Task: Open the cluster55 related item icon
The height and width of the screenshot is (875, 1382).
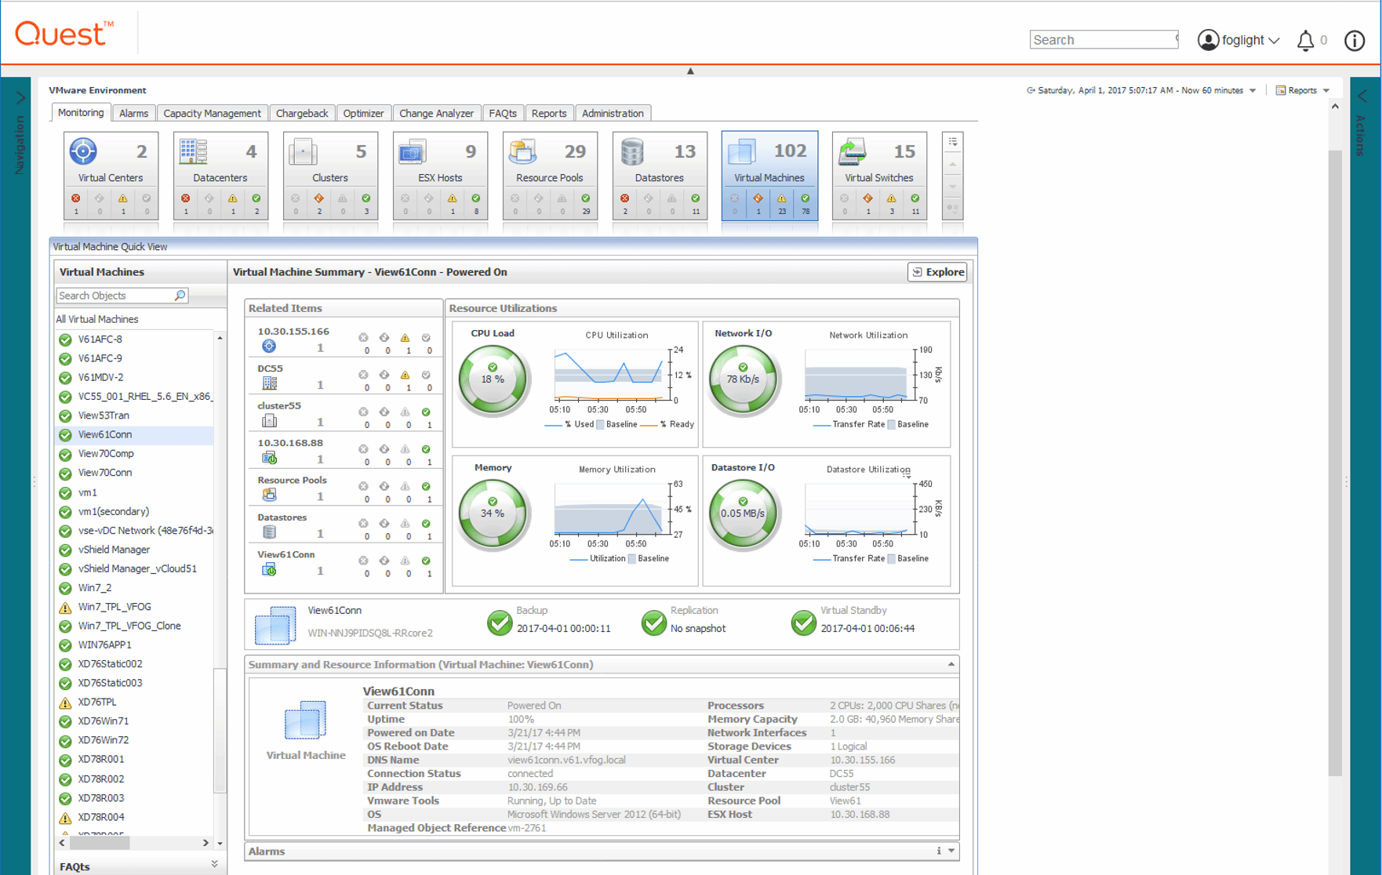Action: pyautogui.click(x=269, y=420)
